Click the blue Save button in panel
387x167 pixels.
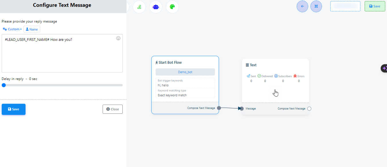[x=13, y=109]
